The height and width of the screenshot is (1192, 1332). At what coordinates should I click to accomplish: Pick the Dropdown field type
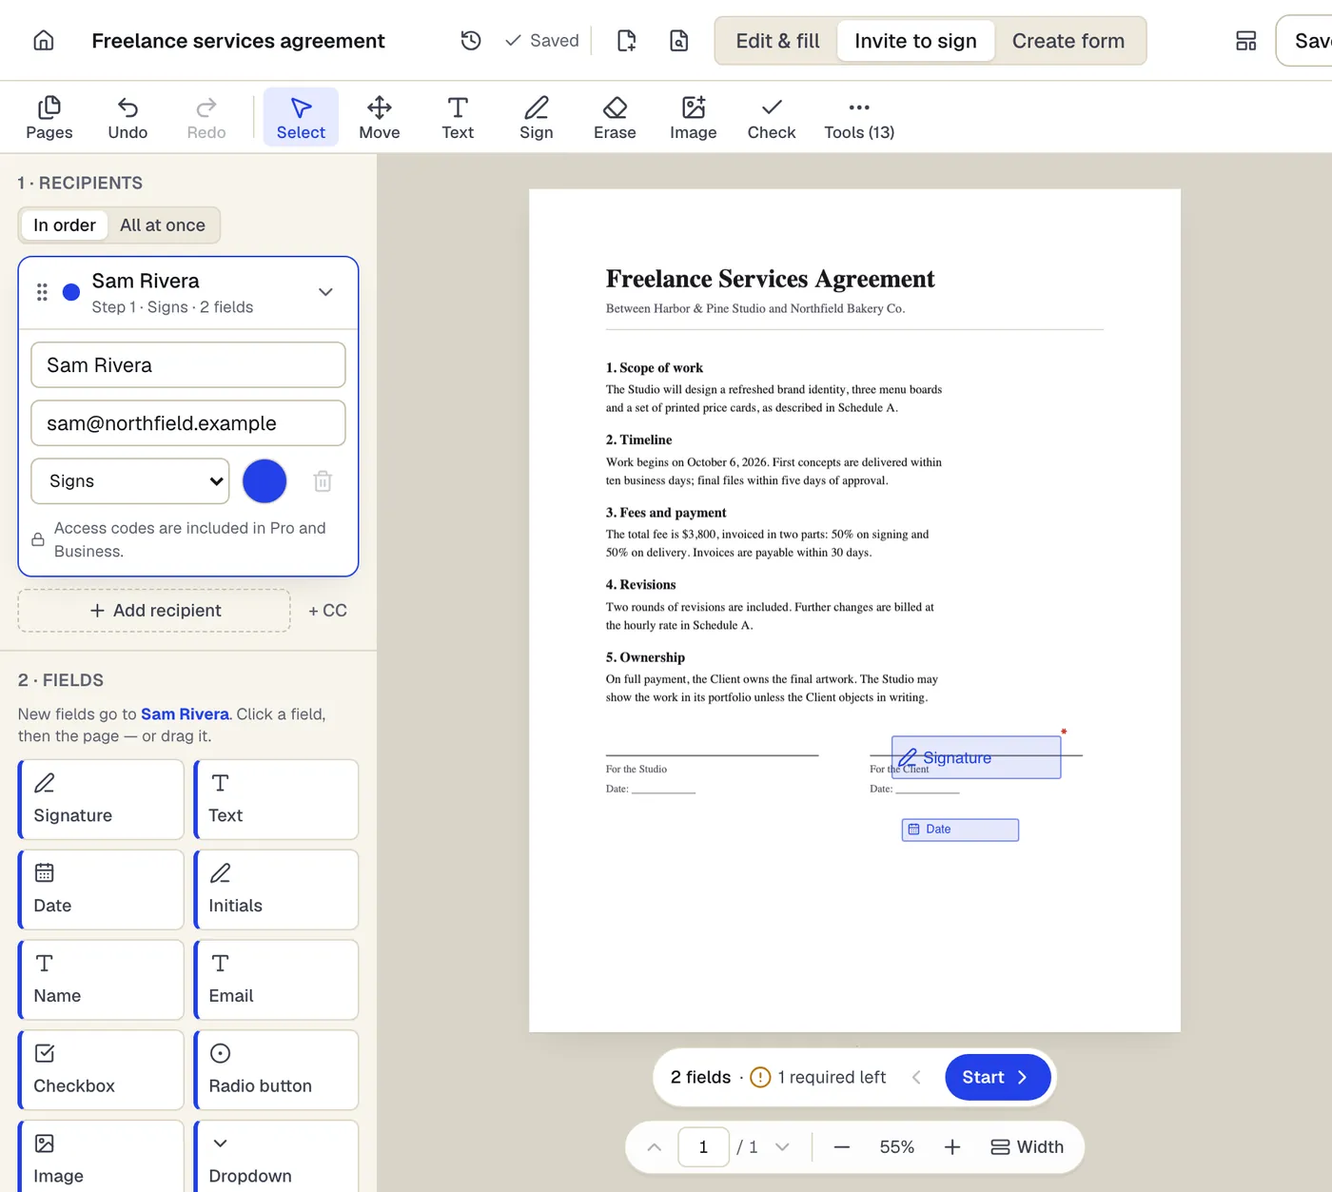pos(276,1156)
